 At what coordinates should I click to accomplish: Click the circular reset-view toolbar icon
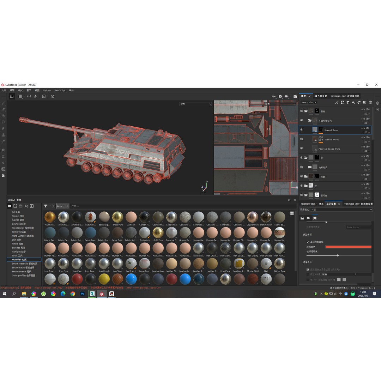point(53,96)
